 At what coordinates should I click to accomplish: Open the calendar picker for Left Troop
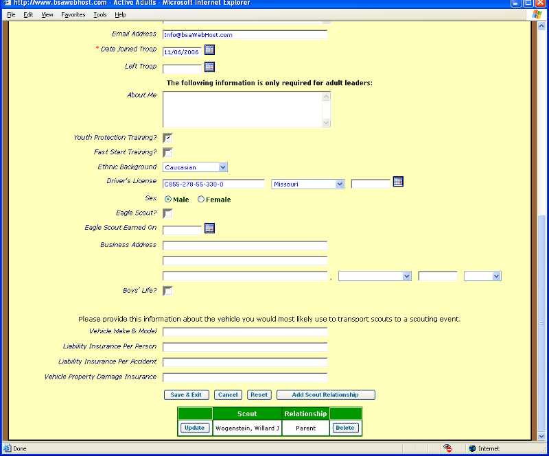(209, 67)
